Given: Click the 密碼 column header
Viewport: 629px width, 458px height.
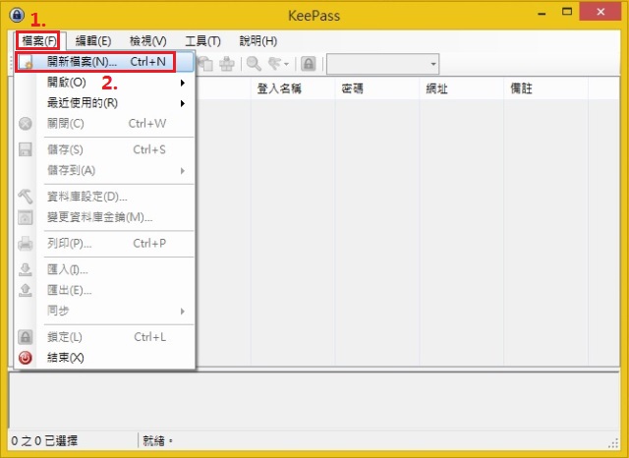Looking at the screenshot, I should coord(377,88).
